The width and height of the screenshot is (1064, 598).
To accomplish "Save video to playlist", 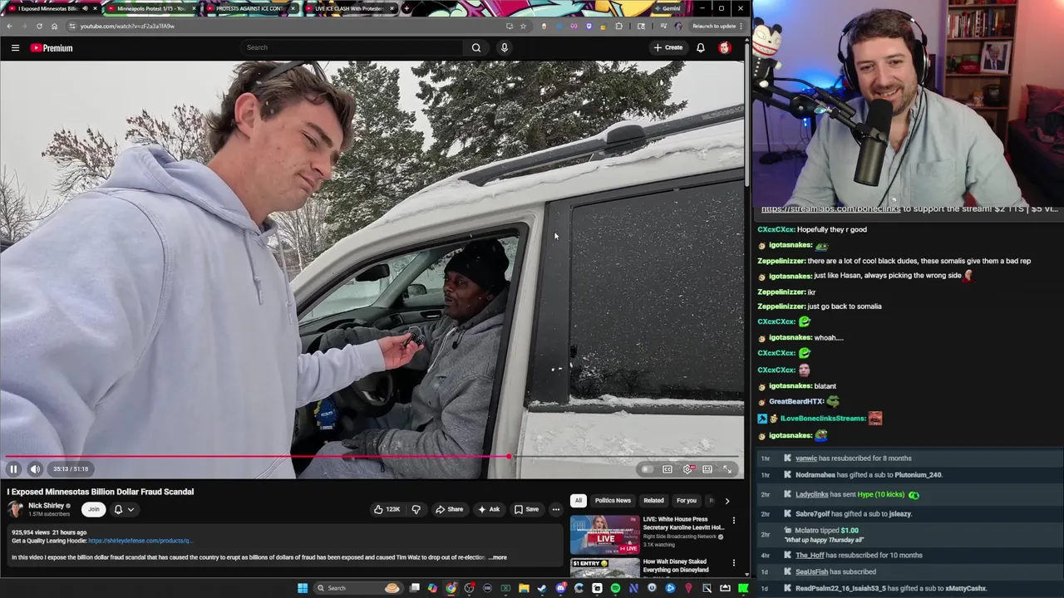I will pyautogui.click(x=526, y=509).
